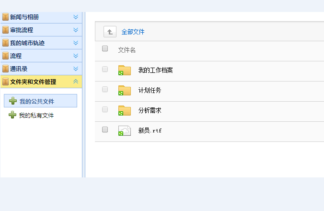Check the box for 我的工作档案 folder
The height and width of the screenshot is (211, 324).
click(105, 69)
